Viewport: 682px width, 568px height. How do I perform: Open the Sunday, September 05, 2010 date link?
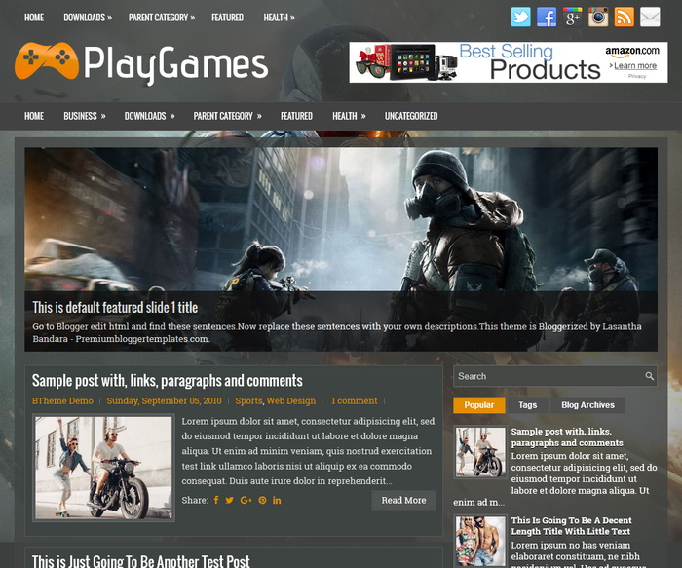pos(164,401)
